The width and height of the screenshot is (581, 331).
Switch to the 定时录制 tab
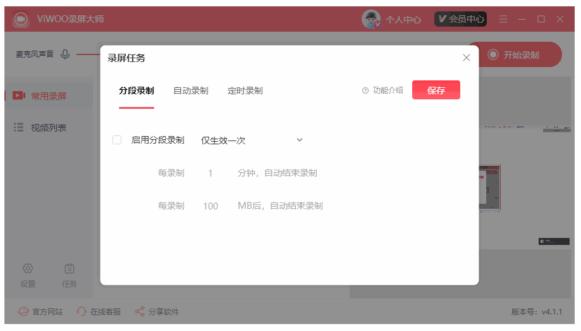point(245,91)
